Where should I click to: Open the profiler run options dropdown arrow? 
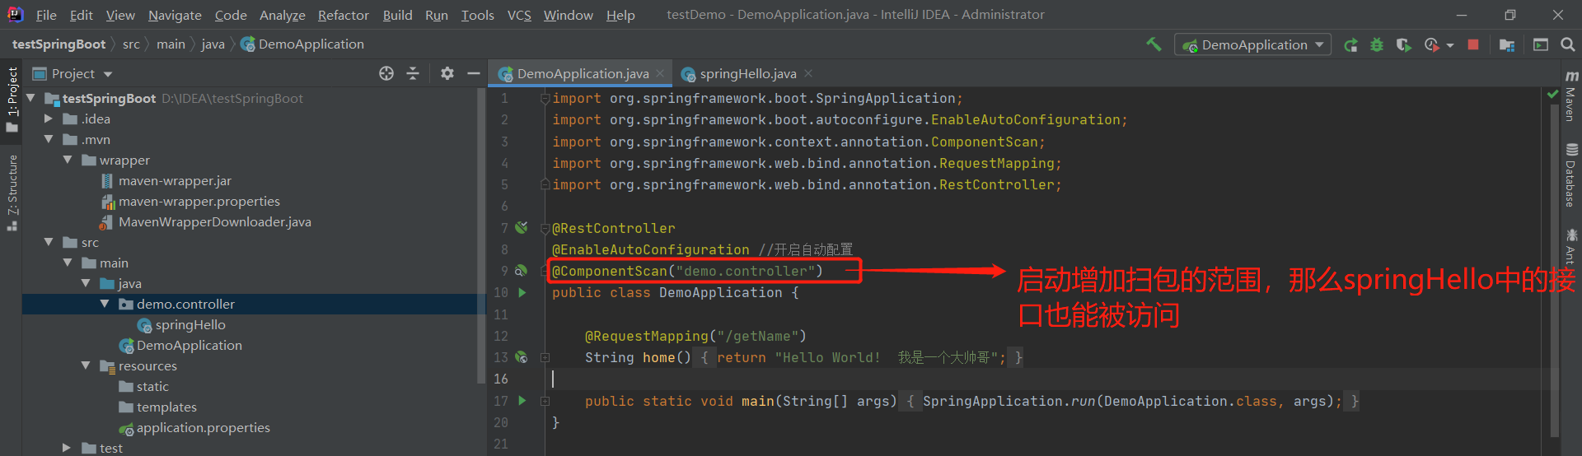tap(1450, 46)
